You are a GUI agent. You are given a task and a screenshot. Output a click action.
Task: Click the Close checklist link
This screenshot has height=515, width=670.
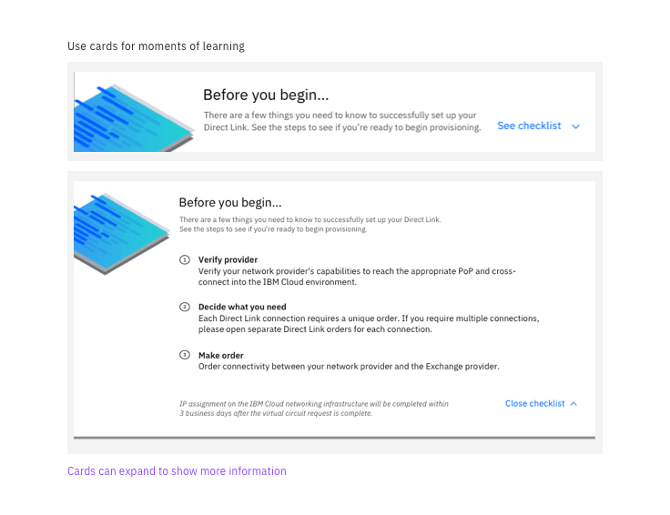[x=534, y=404]
